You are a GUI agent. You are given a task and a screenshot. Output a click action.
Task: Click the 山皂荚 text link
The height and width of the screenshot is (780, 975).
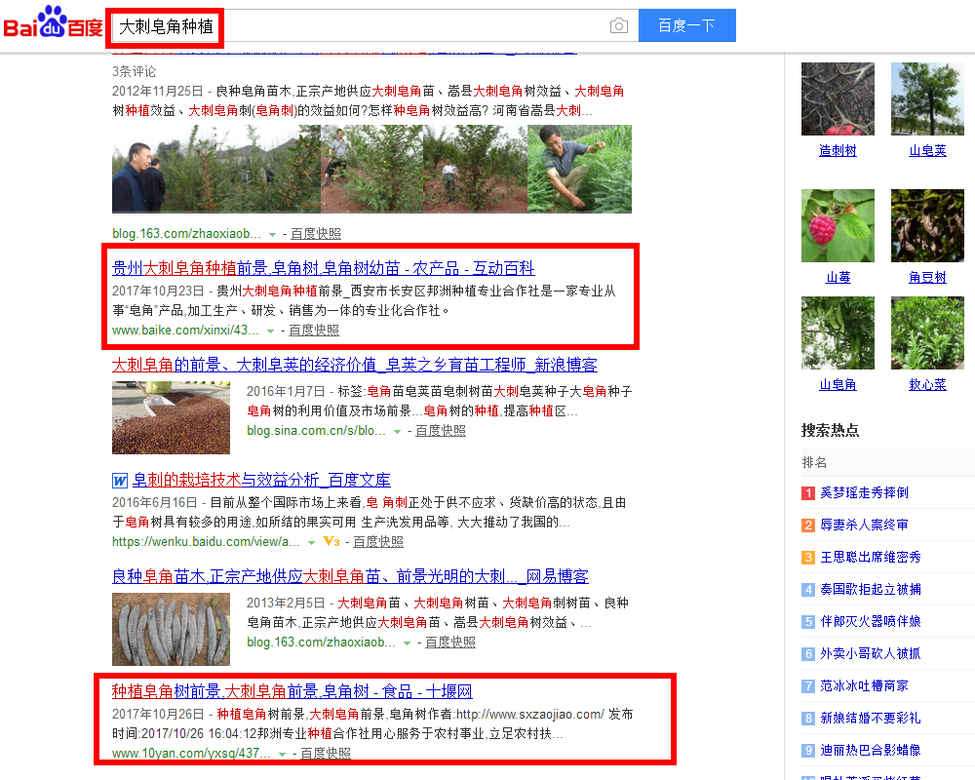point(927,150)
